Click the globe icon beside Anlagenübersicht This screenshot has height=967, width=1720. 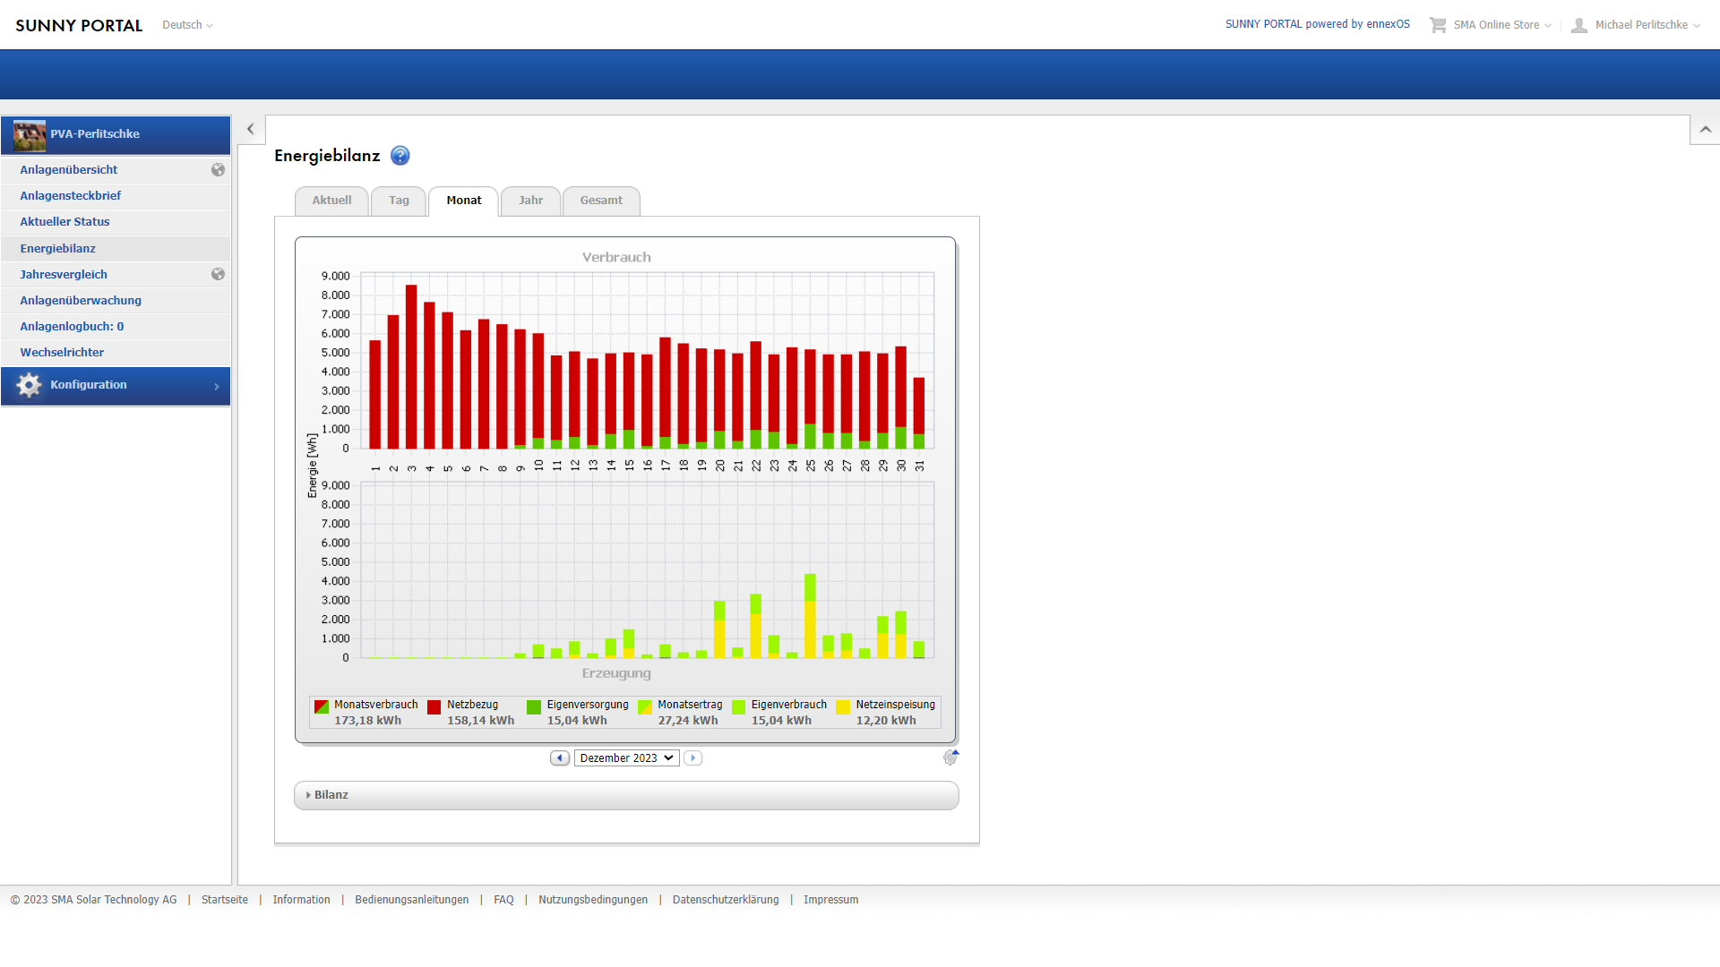[x=218, y=170]
